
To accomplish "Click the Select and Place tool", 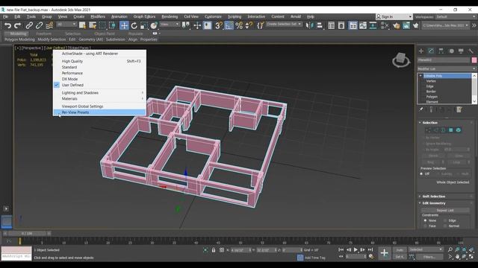I will (x=154, y=25).
